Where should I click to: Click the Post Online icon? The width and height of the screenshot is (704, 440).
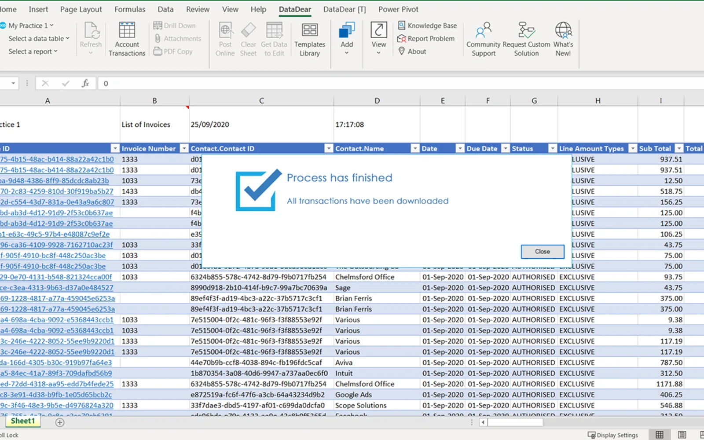click(x=225, y=31)
